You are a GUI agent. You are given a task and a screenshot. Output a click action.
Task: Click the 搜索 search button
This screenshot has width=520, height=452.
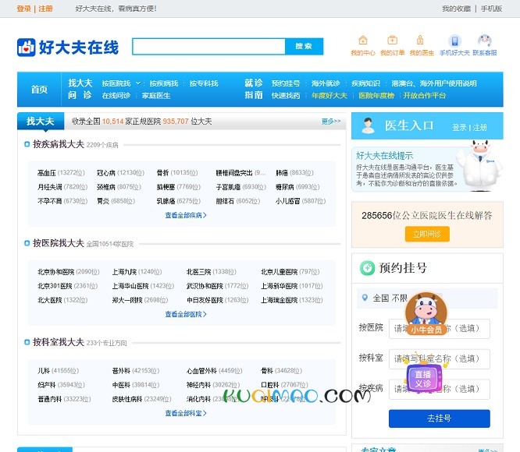click(x=304, y=46)
